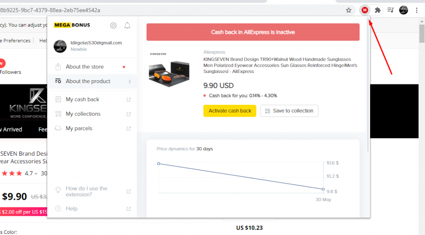Viewport: 425px width, 235px height.
Task: Click the receipt icon beside My cash back
Action: coord(58,100)
